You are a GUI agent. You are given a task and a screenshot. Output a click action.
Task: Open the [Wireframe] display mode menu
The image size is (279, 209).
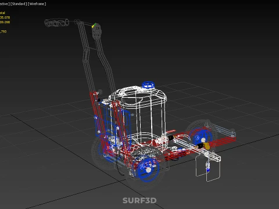coord(37,4)
